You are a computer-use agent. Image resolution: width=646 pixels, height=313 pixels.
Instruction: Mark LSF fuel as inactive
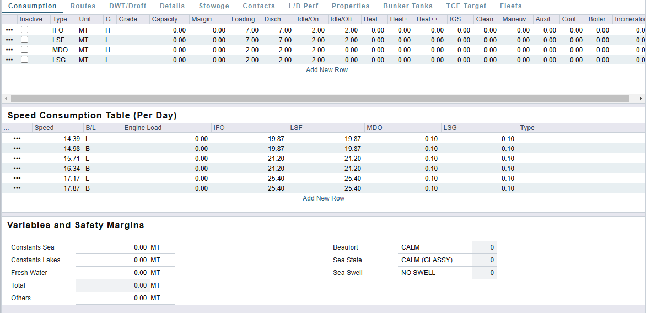(x=24, y=40)
